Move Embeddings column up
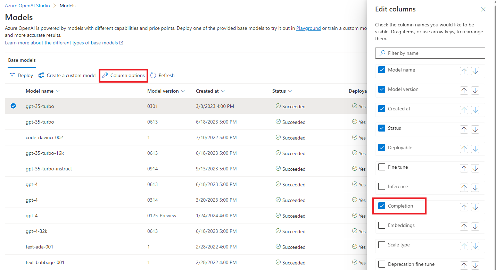Screen dimensions: 496x270 464,227
